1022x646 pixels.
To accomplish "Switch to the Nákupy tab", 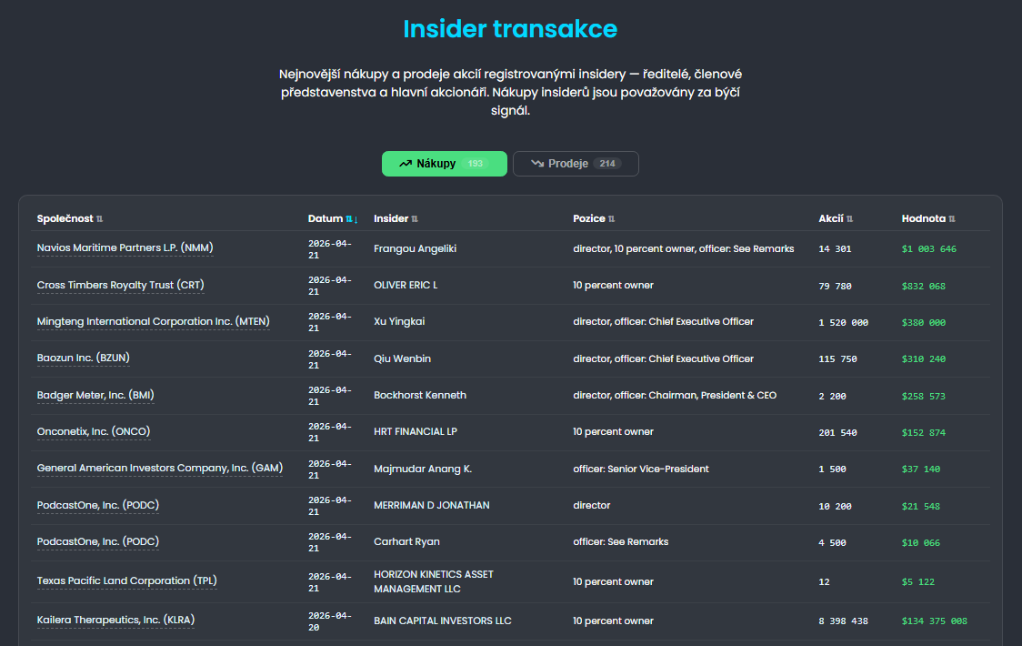I will [x=445, y=164].
